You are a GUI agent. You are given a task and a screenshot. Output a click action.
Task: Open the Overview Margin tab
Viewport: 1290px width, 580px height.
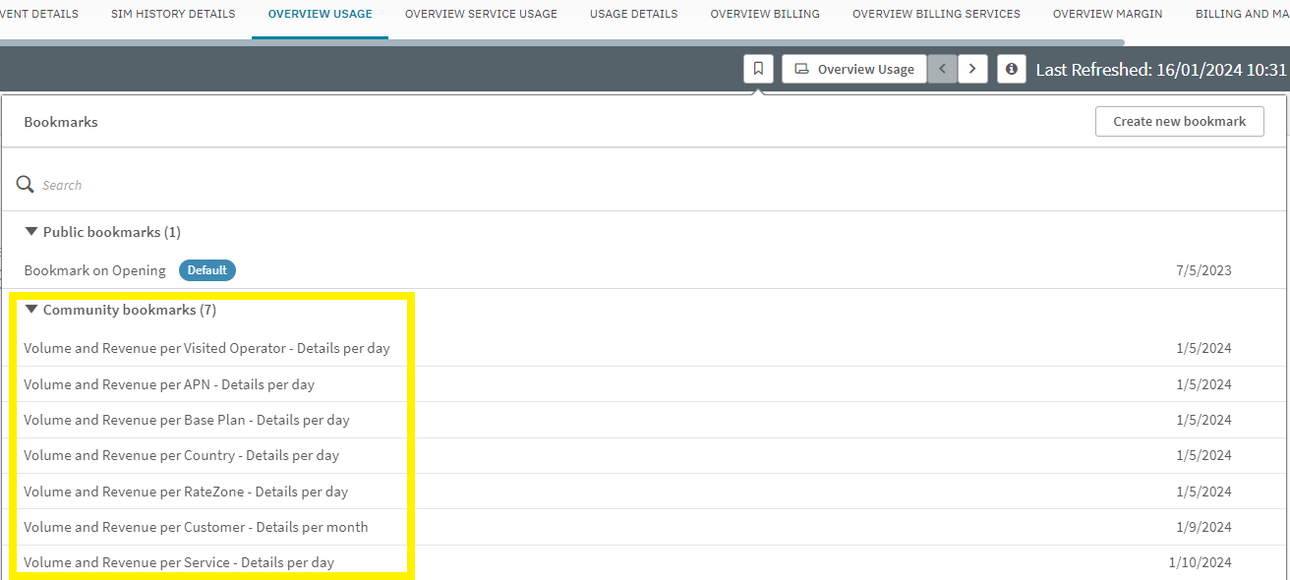pyautogui.click(x=1107, y=14)
